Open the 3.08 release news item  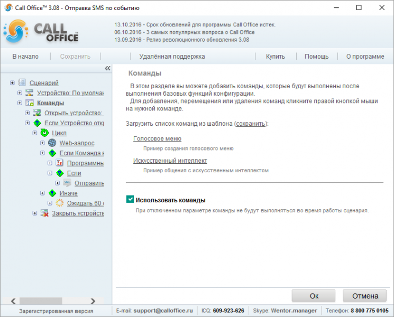click(182, 40)
